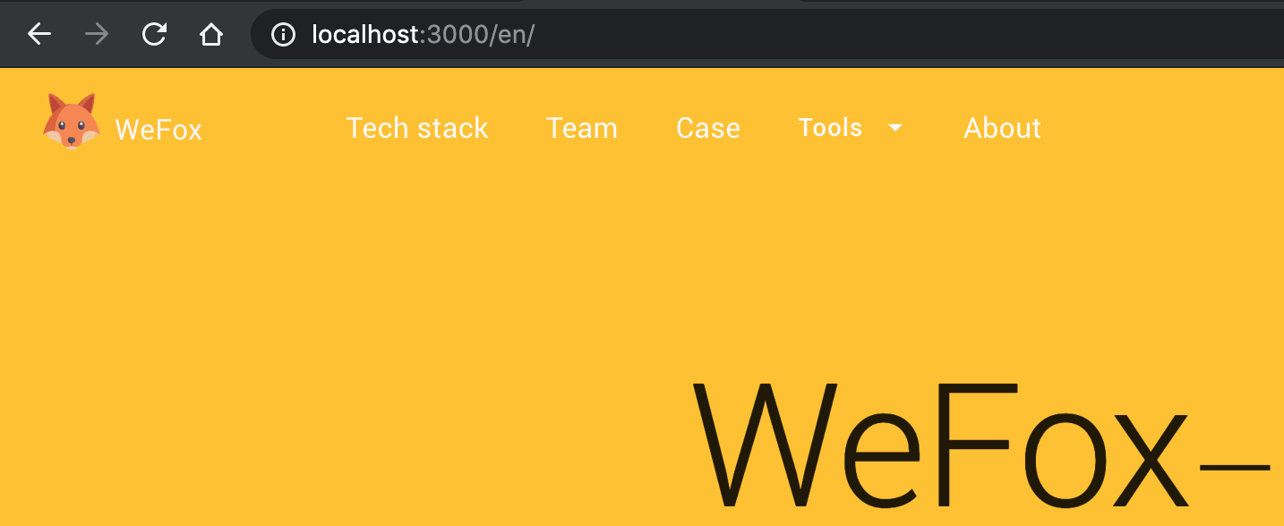The width and height of the screenshot is (1284, 526).
Task: Open the Team nav item
Action: tap(582, 128)
